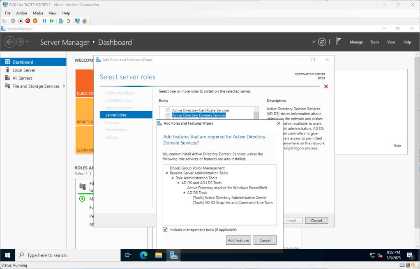Cancel the Add features dialog
420x269 pixels.
(265, 240)
